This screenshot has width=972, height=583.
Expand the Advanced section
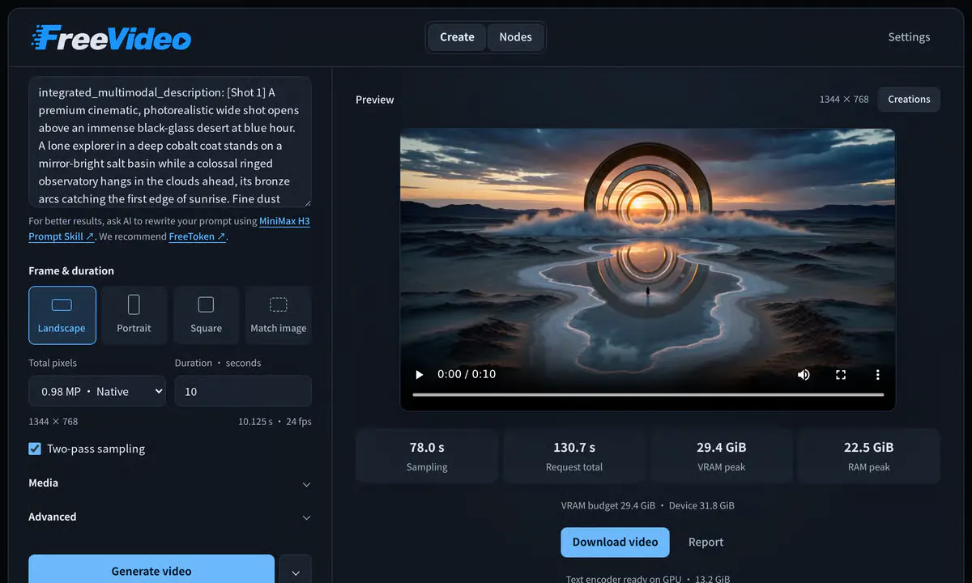[x=170, y=517]
